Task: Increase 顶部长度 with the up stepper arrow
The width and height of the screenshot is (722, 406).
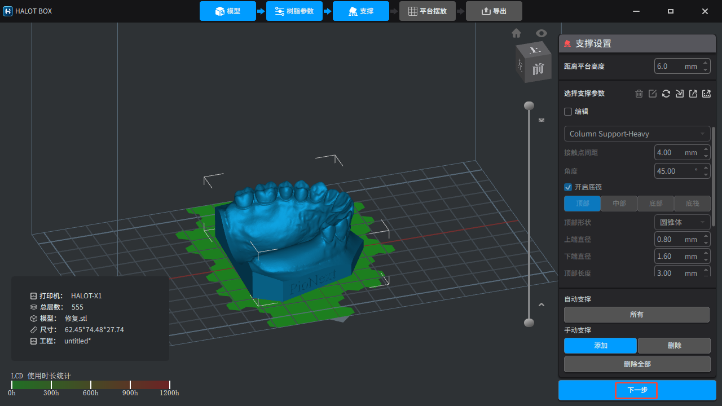Action: [705, 270]
